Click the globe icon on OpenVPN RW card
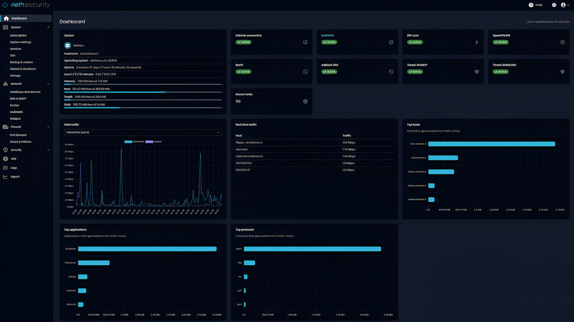 pos(563,42)
